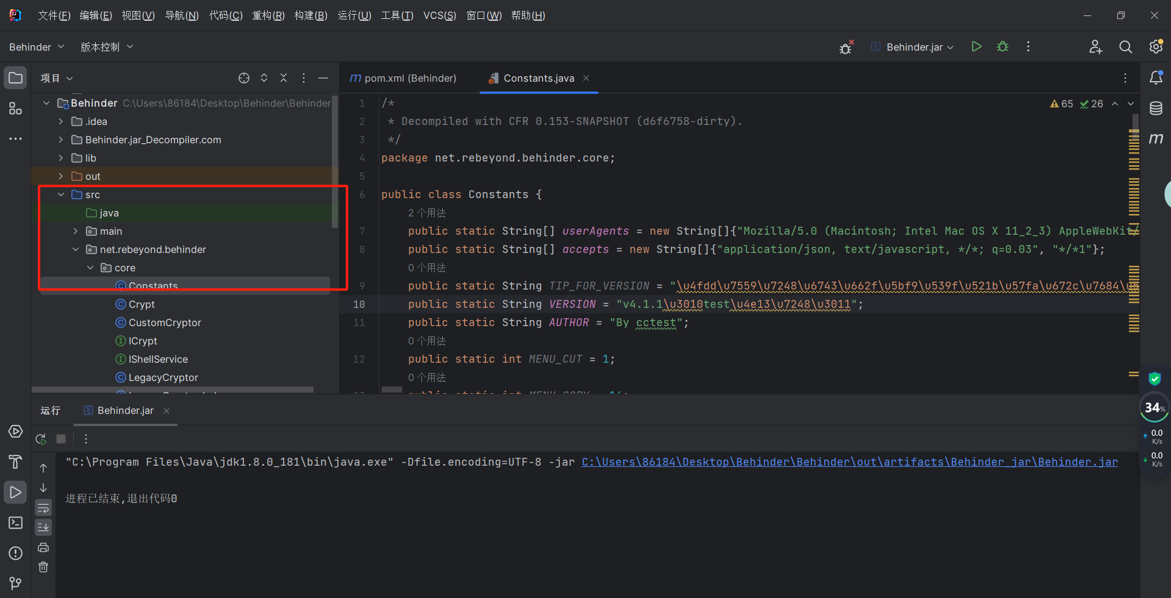Screen dimensions: 1171x598
Task: Open the Project tool window icon
Action: coord(15,78)
